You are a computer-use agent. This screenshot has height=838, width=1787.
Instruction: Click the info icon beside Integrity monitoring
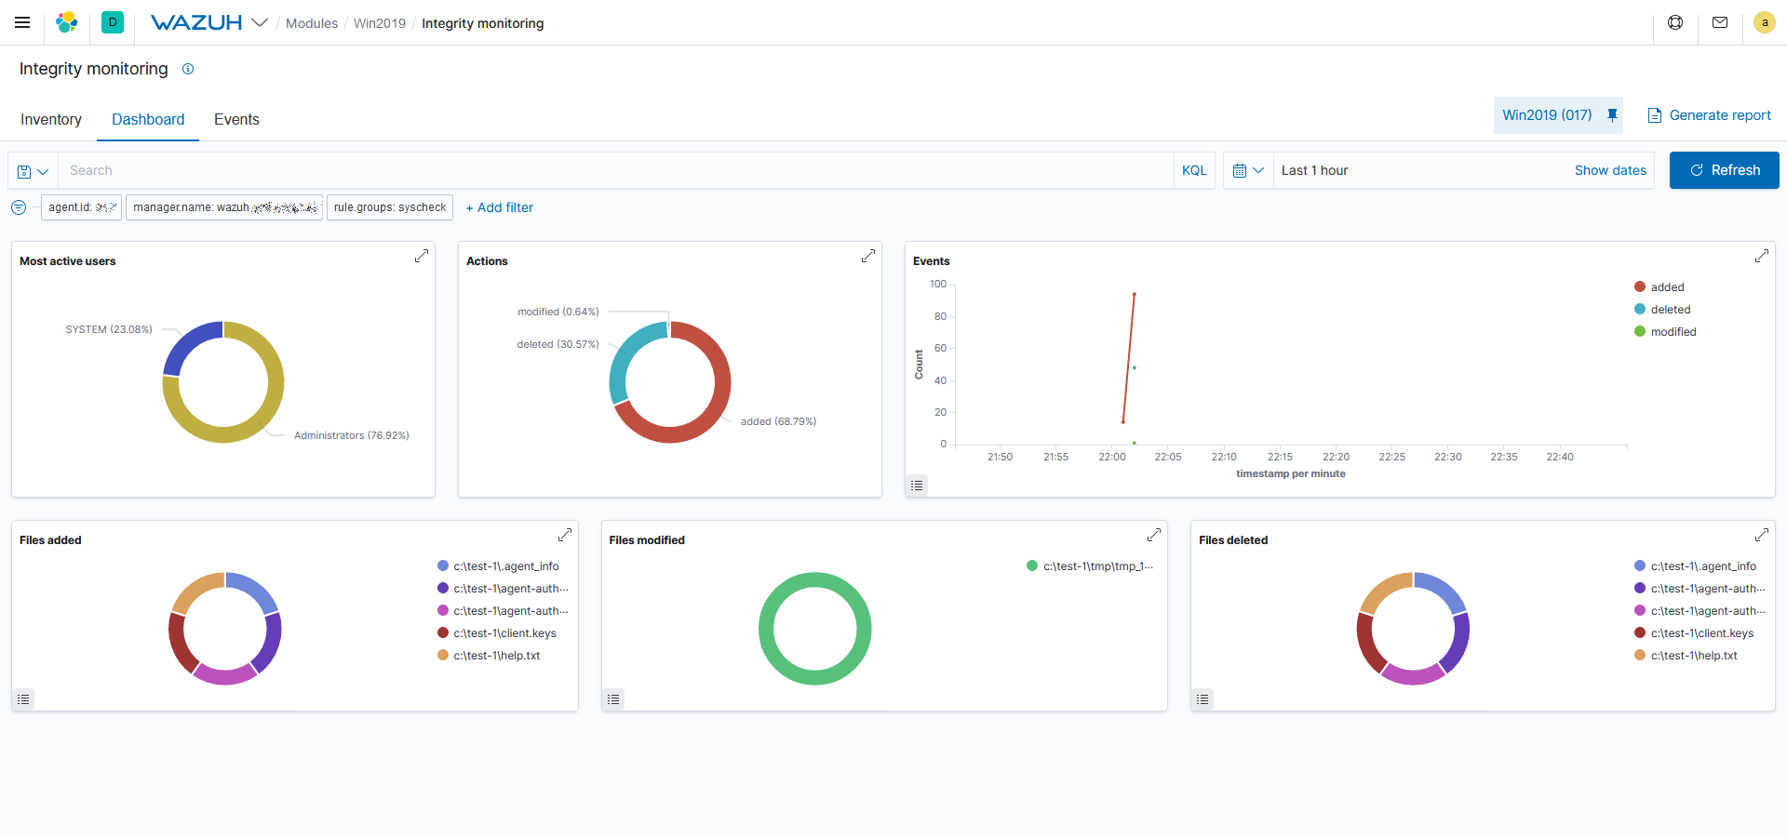188,69
